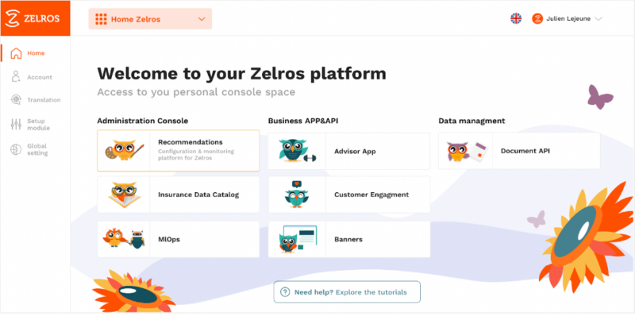Click the dumbbell owl icon for Advisor App
635x316 pixels.
pos(297,151)
